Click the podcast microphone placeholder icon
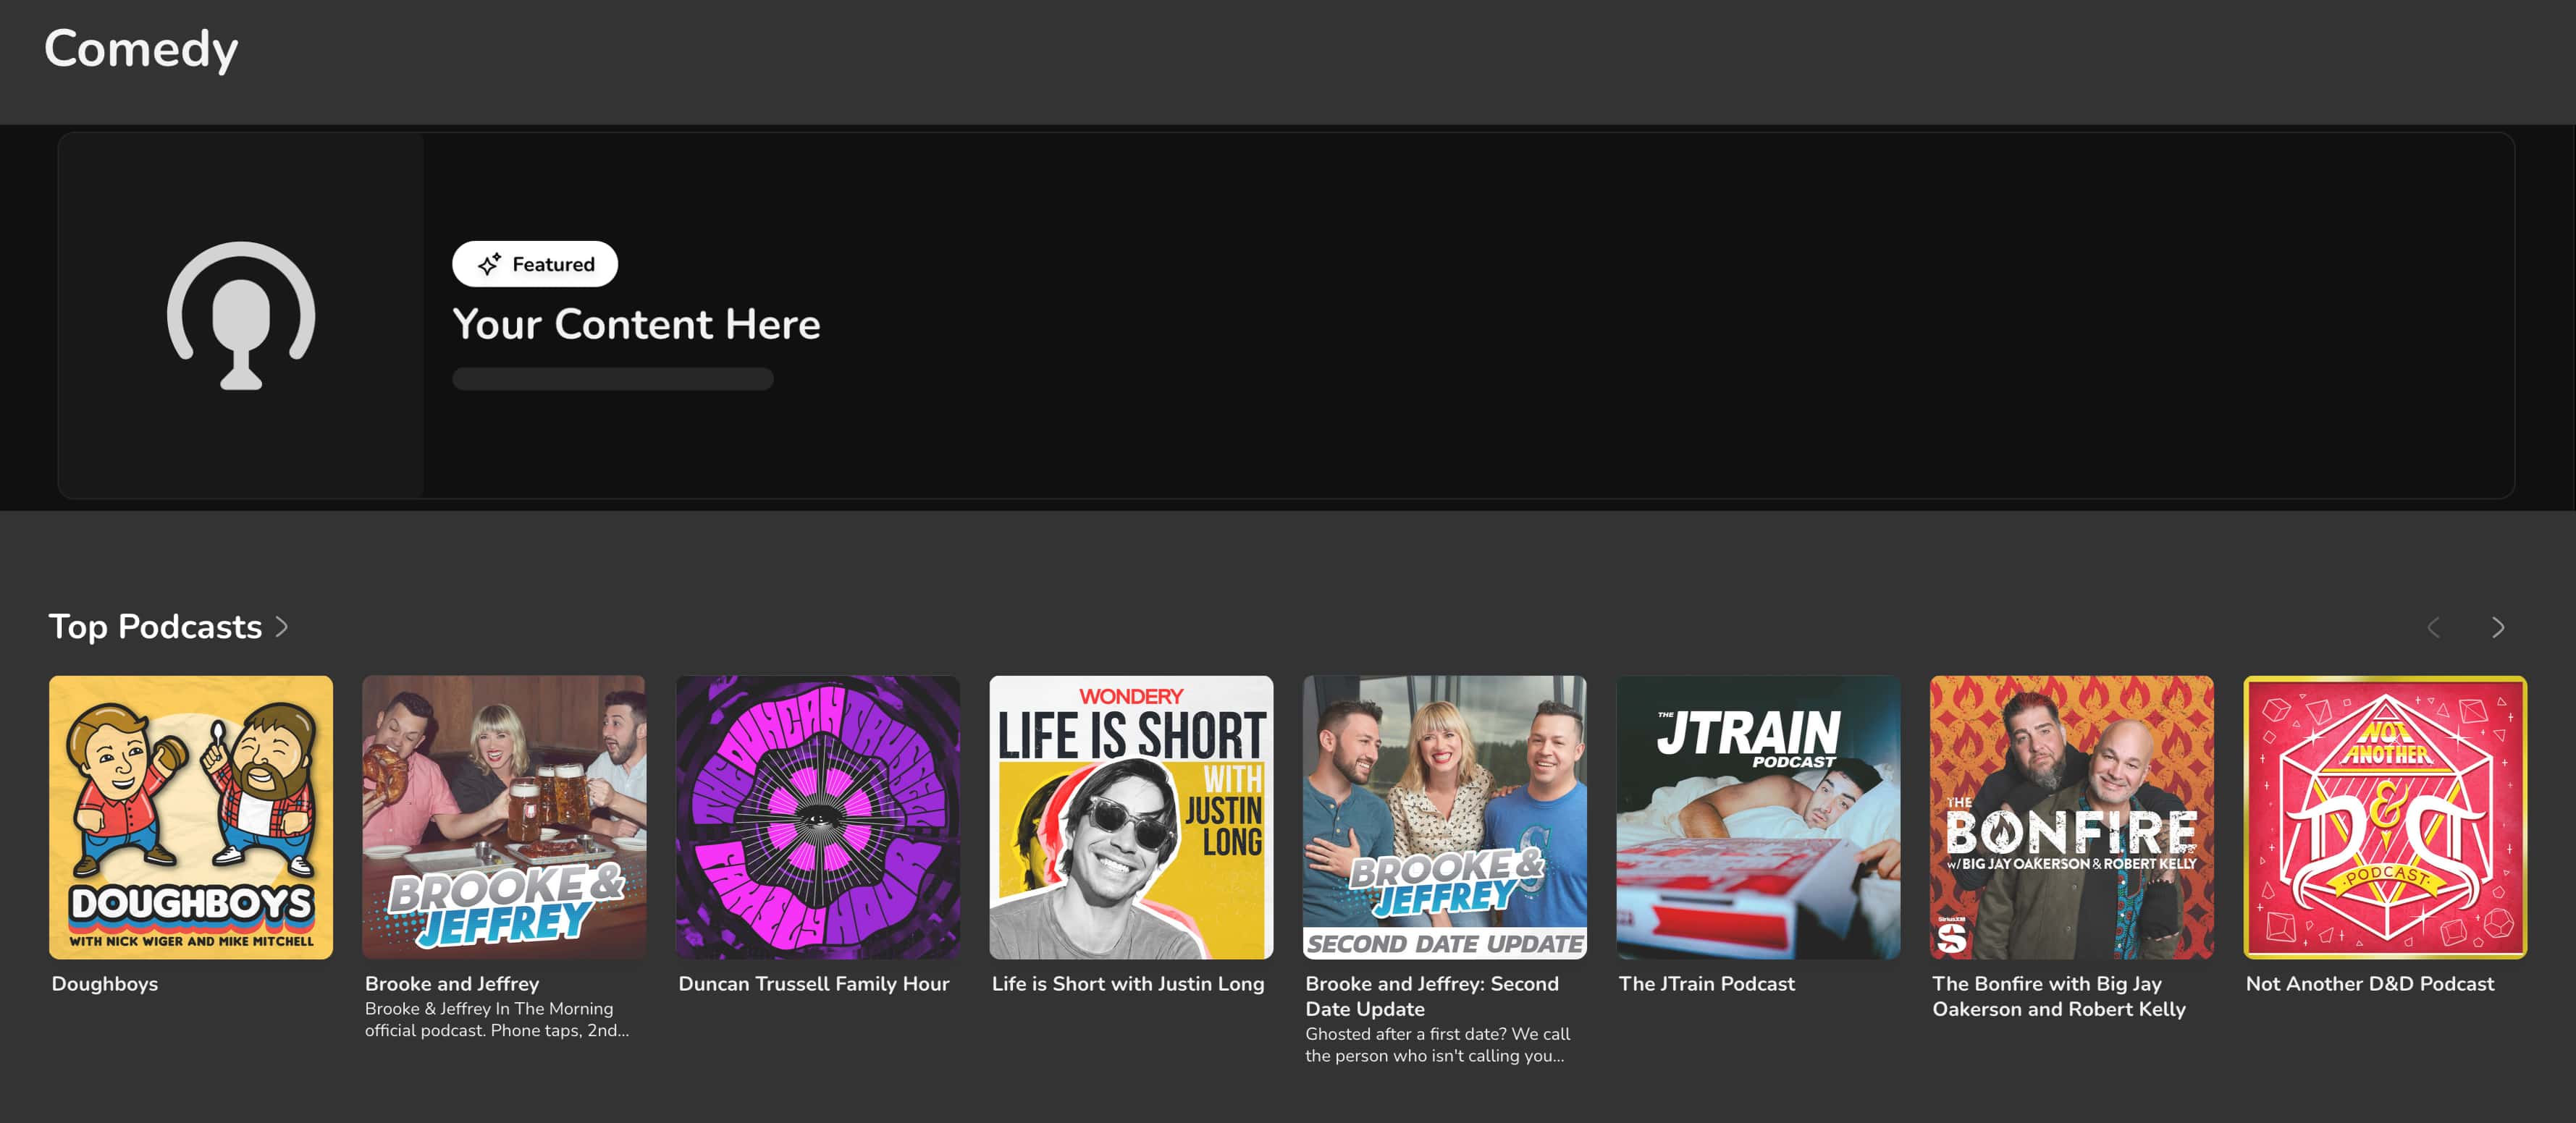Viewport: 2576px width, 1123px height. [x=241, y=315]
